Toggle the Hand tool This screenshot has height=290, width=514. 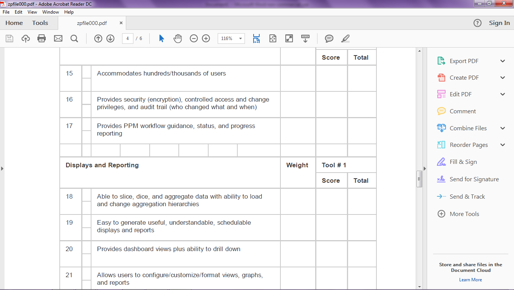pos(177,38)
